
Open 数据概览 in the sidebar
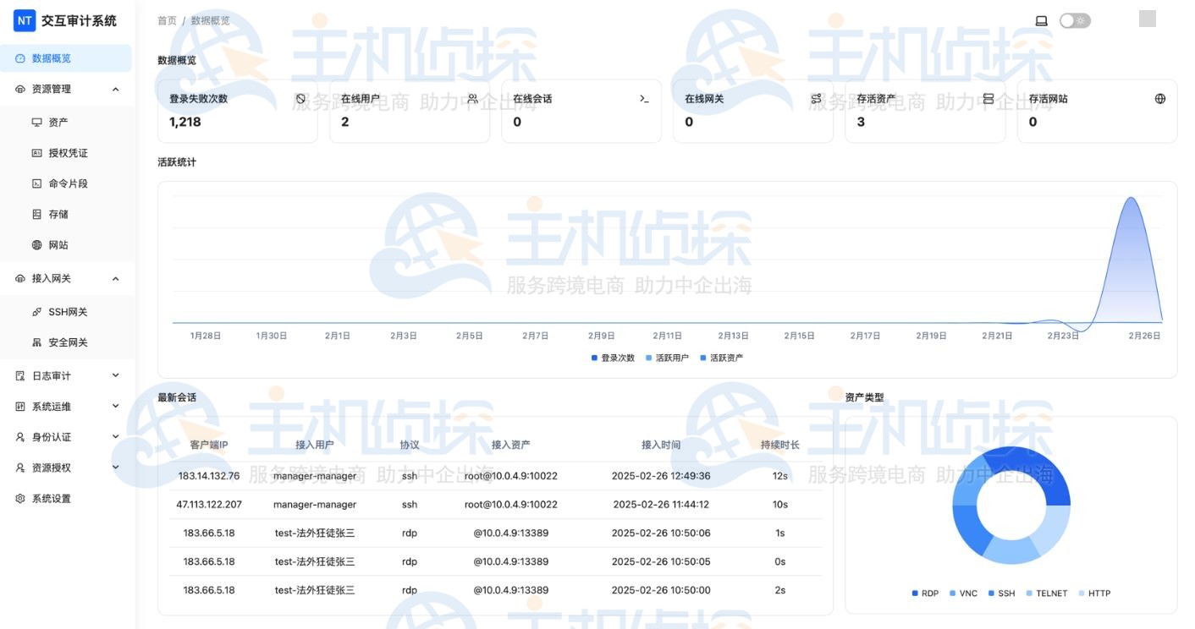66,58
